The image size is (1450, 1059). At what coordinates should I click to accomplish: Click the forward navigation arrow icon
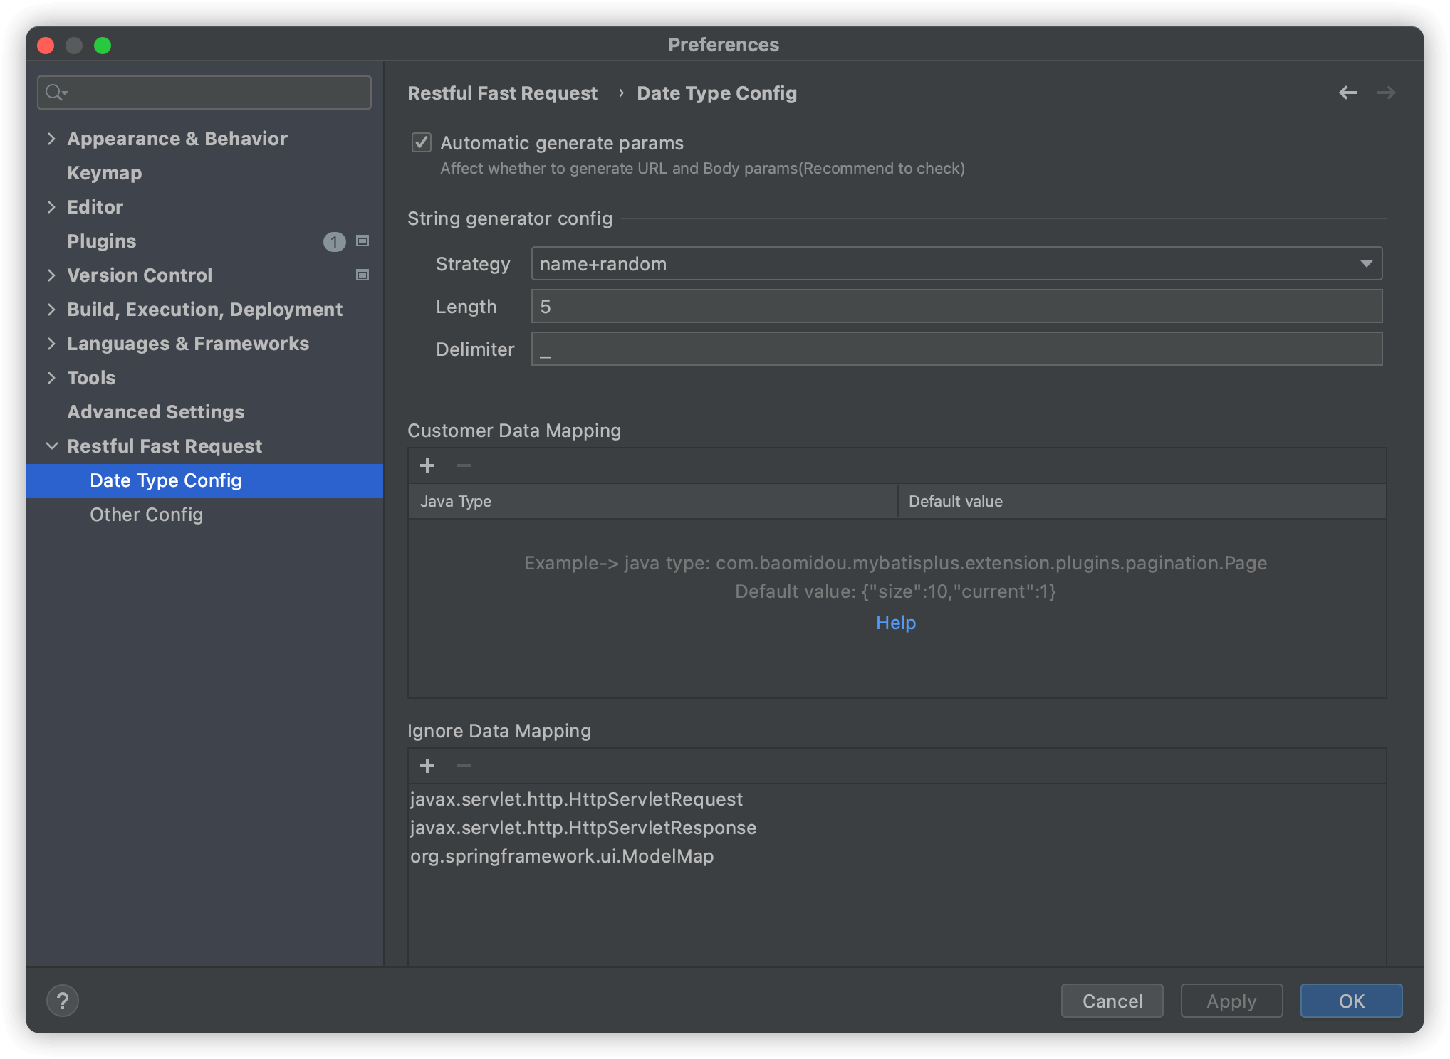pos(1386,93)
